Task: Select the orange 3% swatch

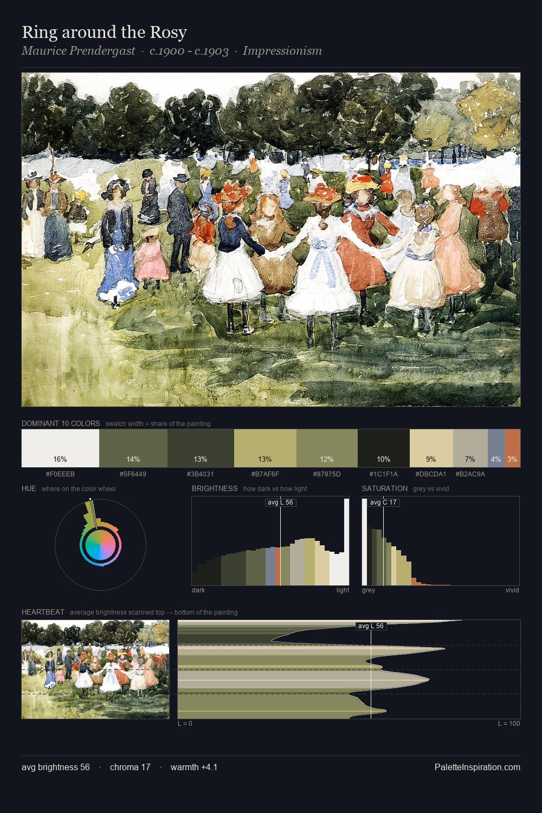Action: click(x=513, y=448)
